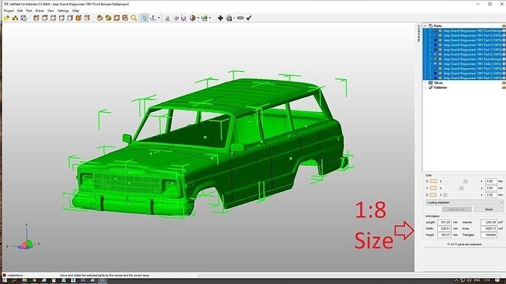Collapse the Parts tree node
Image resolution: width=506 pixels, height=284 pixels.
pos(425,26)
